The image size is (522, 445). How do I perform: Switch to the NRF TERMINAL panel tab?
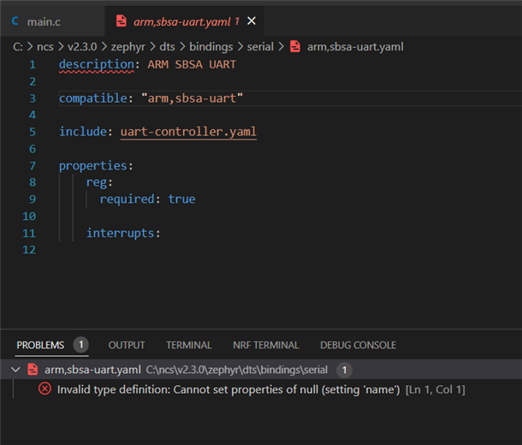point(266,345)
